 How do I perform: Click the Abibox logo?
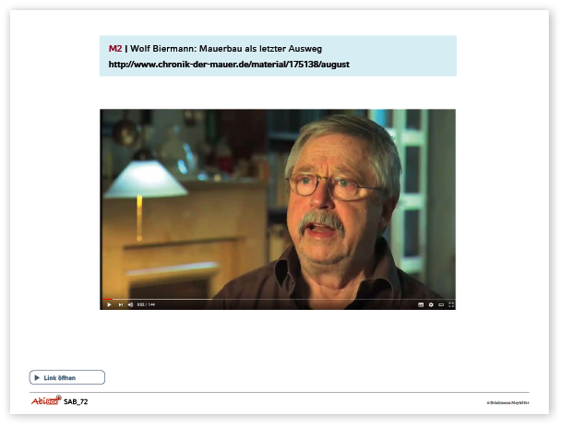pos(45,401)
